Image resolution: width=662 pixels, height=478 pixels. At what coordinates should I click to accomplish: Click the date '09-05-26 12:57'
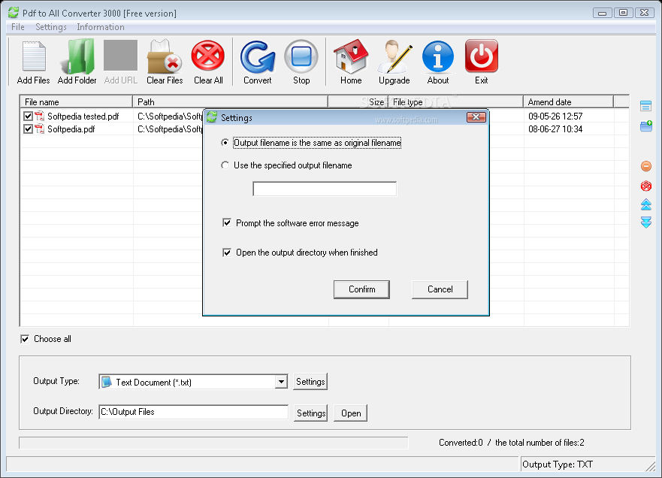pos(555,116)
